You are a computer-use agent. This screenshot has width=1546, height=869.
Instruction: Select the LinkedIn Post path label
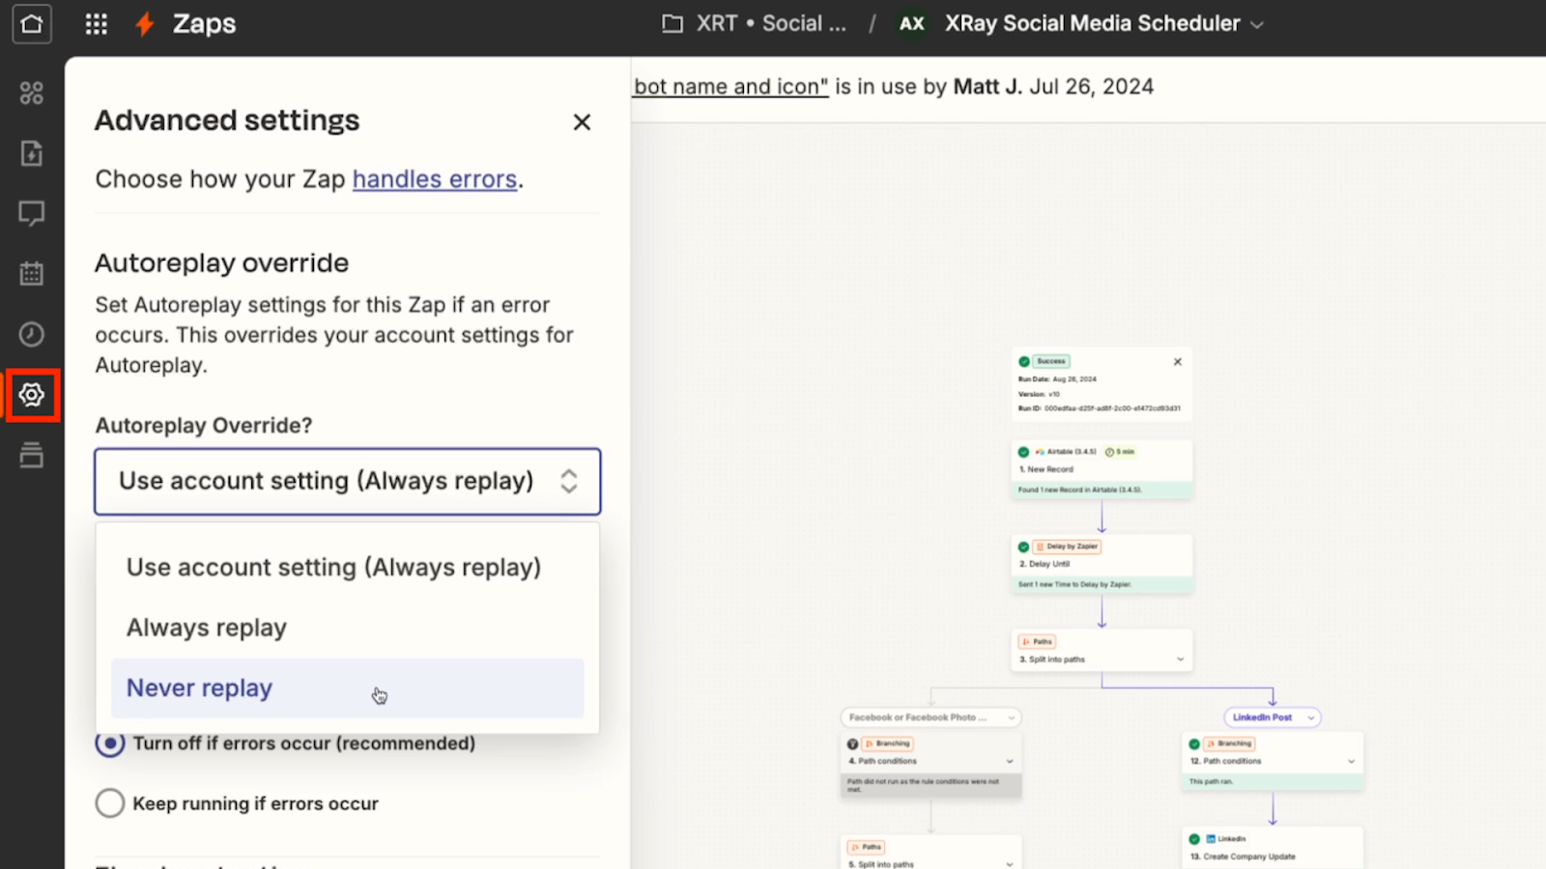pos(1262,717)
